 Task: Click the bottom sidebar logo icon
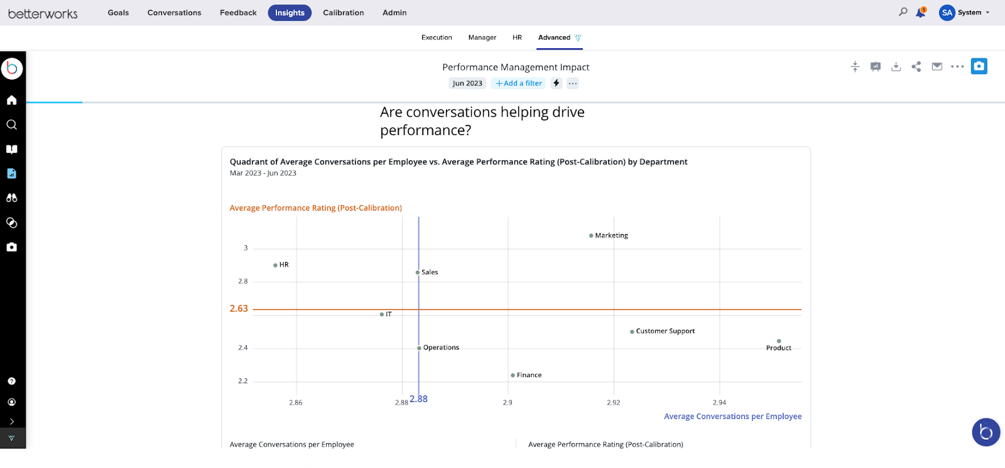[11, 439]
